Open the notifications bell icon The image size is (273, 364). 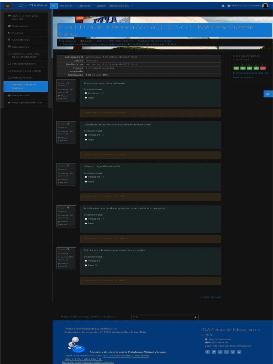click(223, 6)
